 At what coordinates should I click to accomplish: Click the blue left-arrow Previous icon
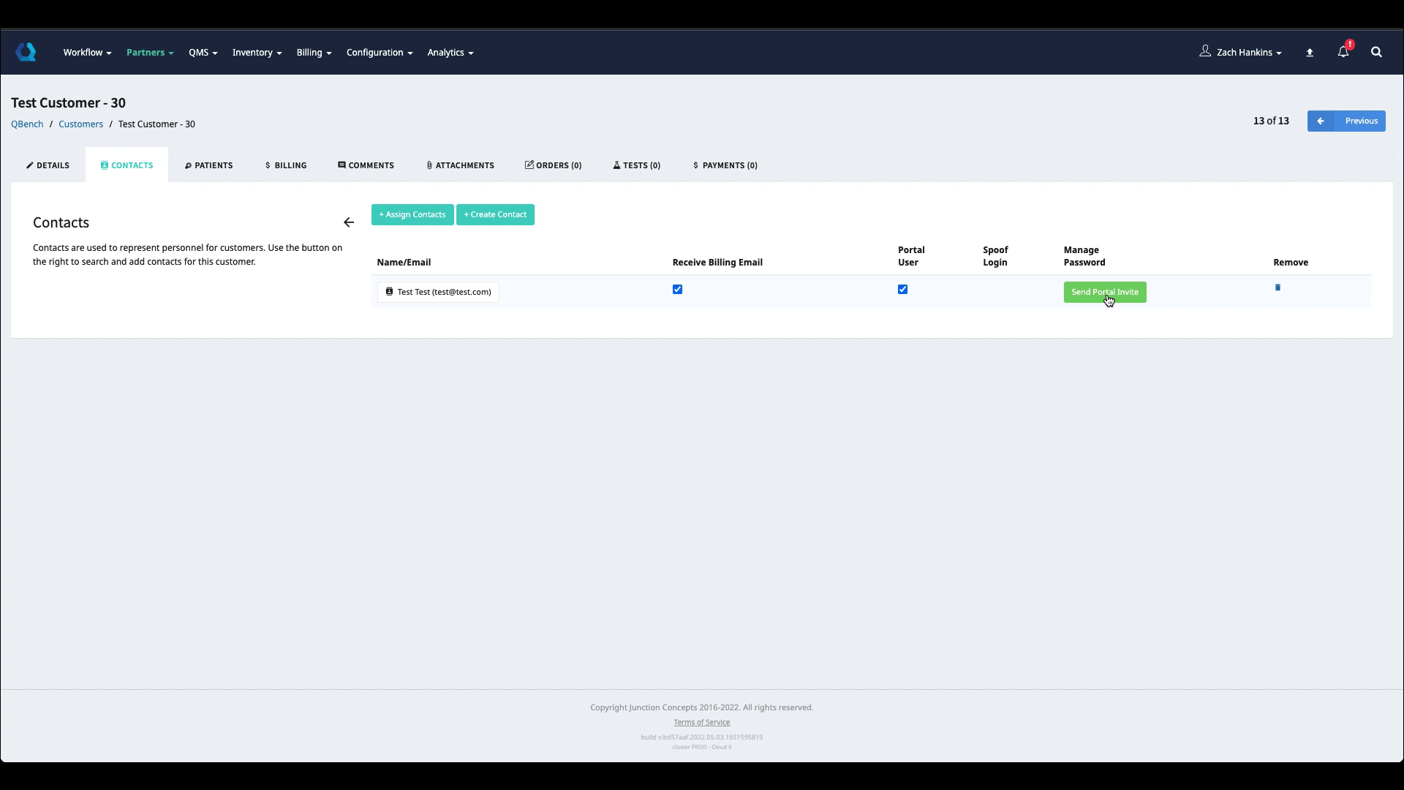pyautogui.click(x=1321, y=121)
